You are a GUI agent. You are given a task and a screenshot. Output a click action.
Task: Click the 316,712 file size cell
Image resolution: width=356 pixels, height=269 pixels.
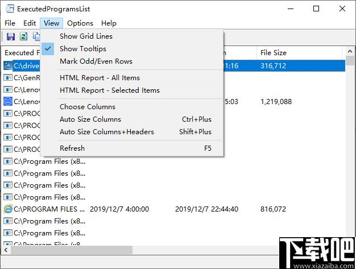273,65
